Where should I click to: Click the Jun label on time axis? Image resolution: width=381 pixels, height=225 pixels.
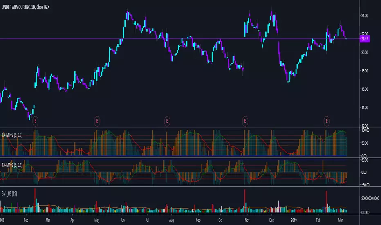coord(123,220)
